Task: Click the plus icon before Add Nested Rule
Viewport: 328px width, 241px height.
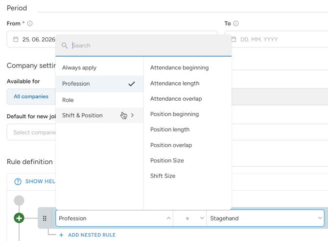Action: [61, 235]
